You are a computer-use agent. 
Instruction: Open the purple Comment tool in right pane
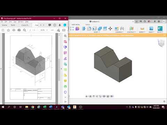pos(65,47)
